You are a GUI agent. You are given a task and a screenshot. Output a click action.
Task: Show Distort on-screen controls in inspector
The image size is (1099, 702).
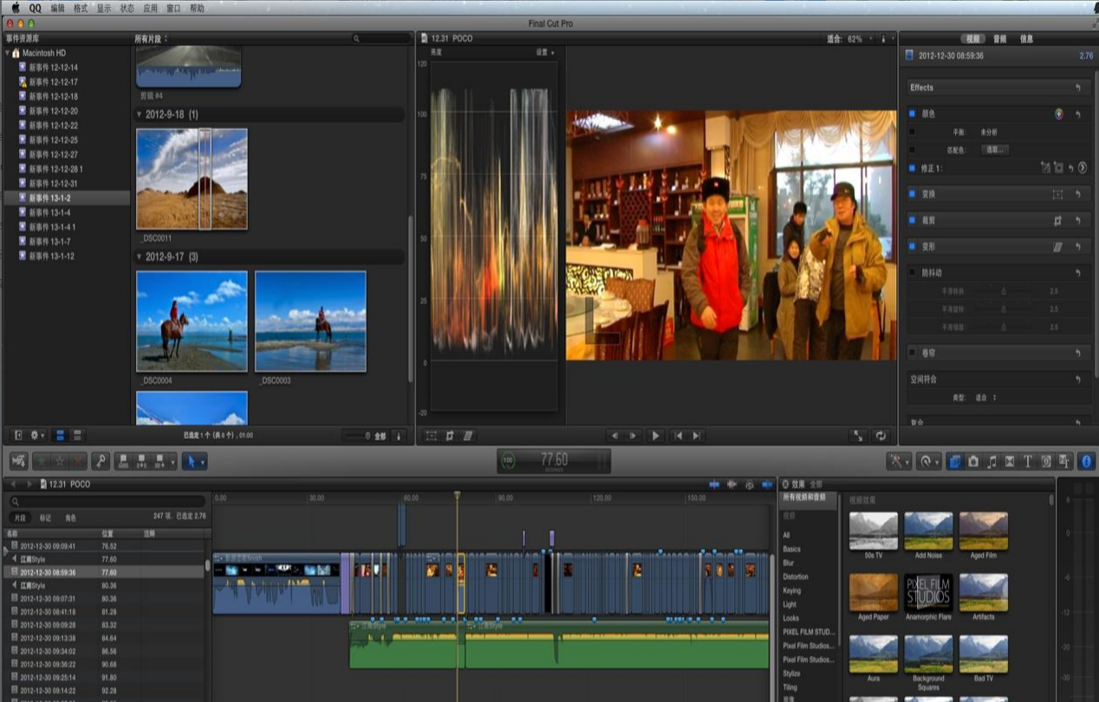point(1057,247)
